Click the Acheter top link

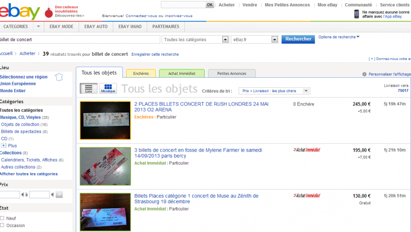click(227, 5)
